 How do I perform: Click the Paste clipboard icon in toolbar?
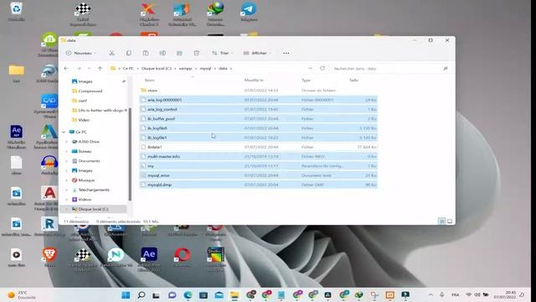[146, 53]
